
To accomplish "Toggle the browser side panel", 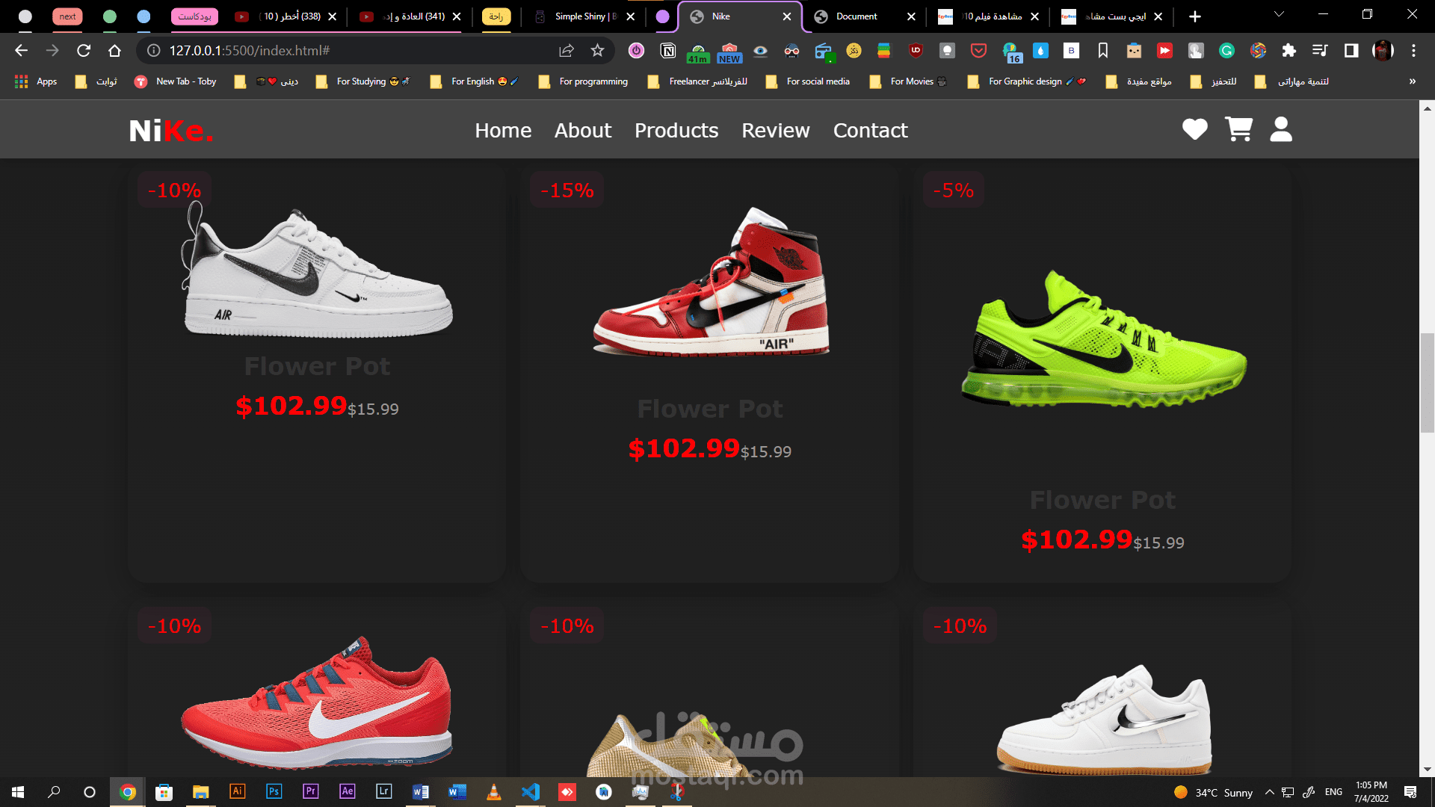I will (x=1351, y=50).
